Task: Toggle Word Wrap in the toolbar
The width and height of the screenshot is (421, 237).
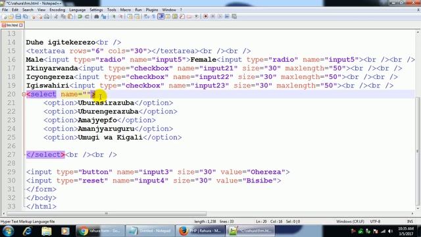Action: (146, 16)
